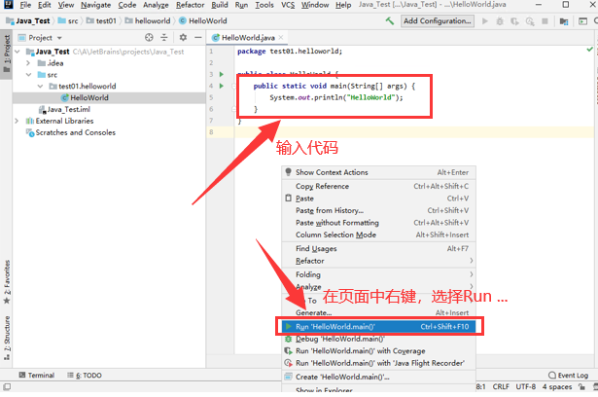Click the CRLF line separator in status bar
Viewport: 598px width, 397px height.
[x=501, y=386]
